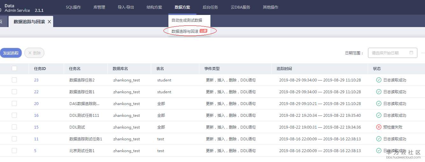Click 预检查失败 status text

[x=393, y=127]
